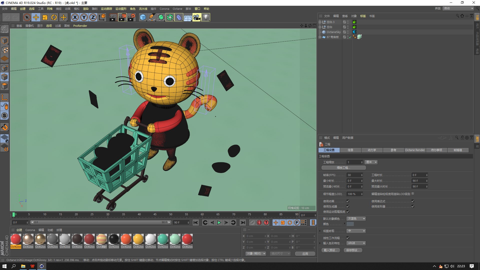Toggle Y axis lock
The image size is (480, 270).
pyautogui.click(x=84, y=17)
